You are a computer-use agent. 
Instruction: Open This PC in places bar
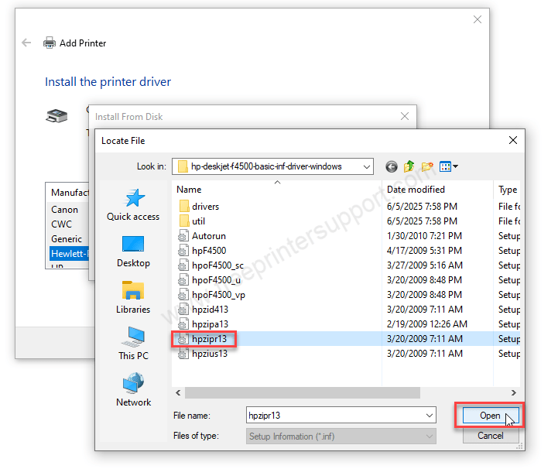pos(133,344)
